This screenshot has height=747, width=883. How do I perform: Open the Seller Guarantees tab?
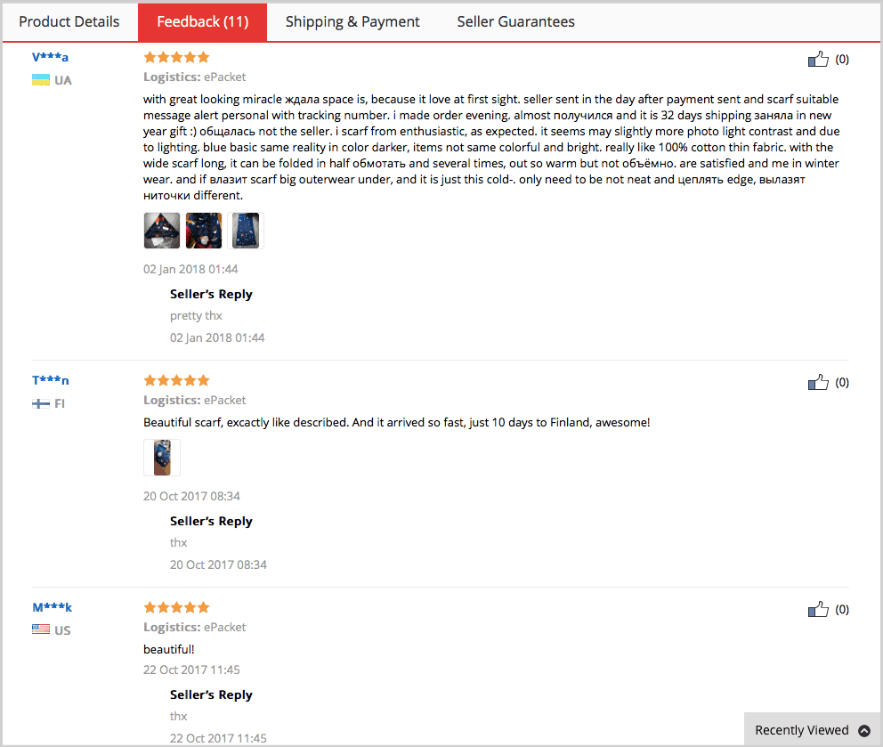click(515, 21)
